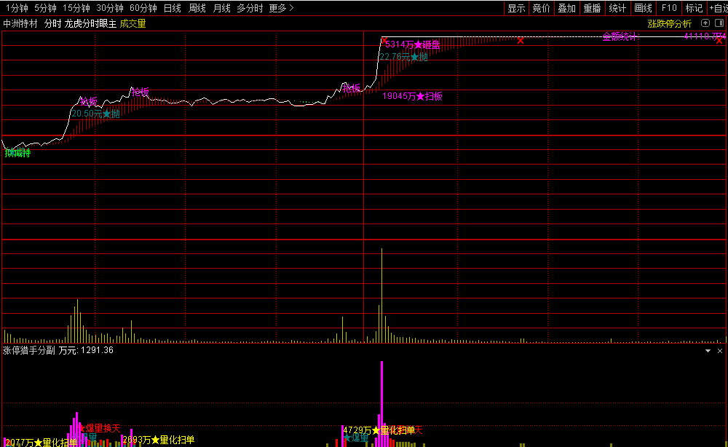Switch to the 5分钟 chart period
This screenshot has width=728, height=447.
click(45, 8)
